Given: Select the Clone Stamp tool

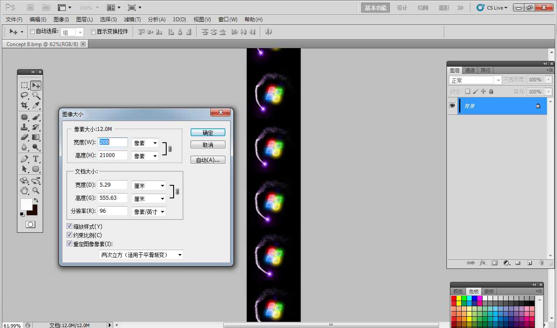Looking at the screenshot, I should [24, 127].
